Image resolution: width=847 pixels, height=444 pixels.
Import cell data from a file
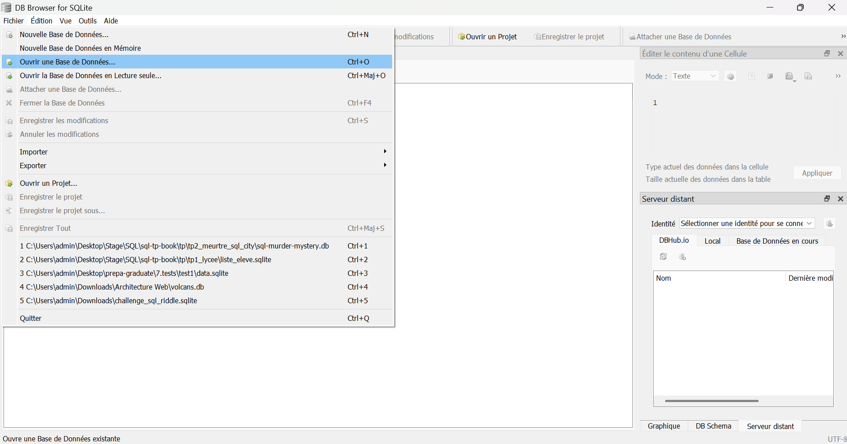pyautogui.click(x=790, y=75)
